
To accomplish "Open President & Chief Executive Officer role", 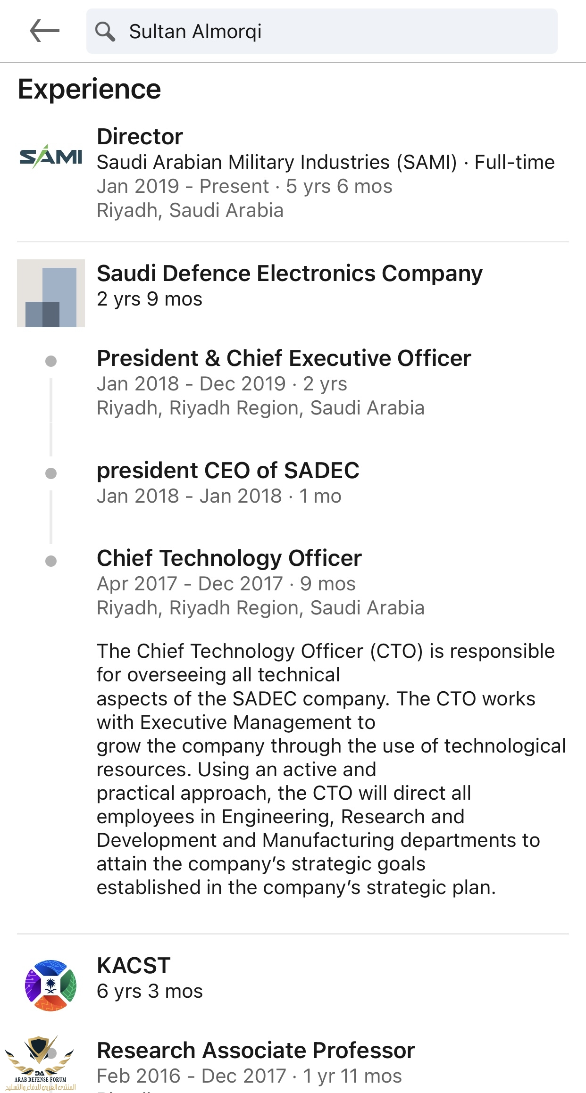I will click(284, 358).
